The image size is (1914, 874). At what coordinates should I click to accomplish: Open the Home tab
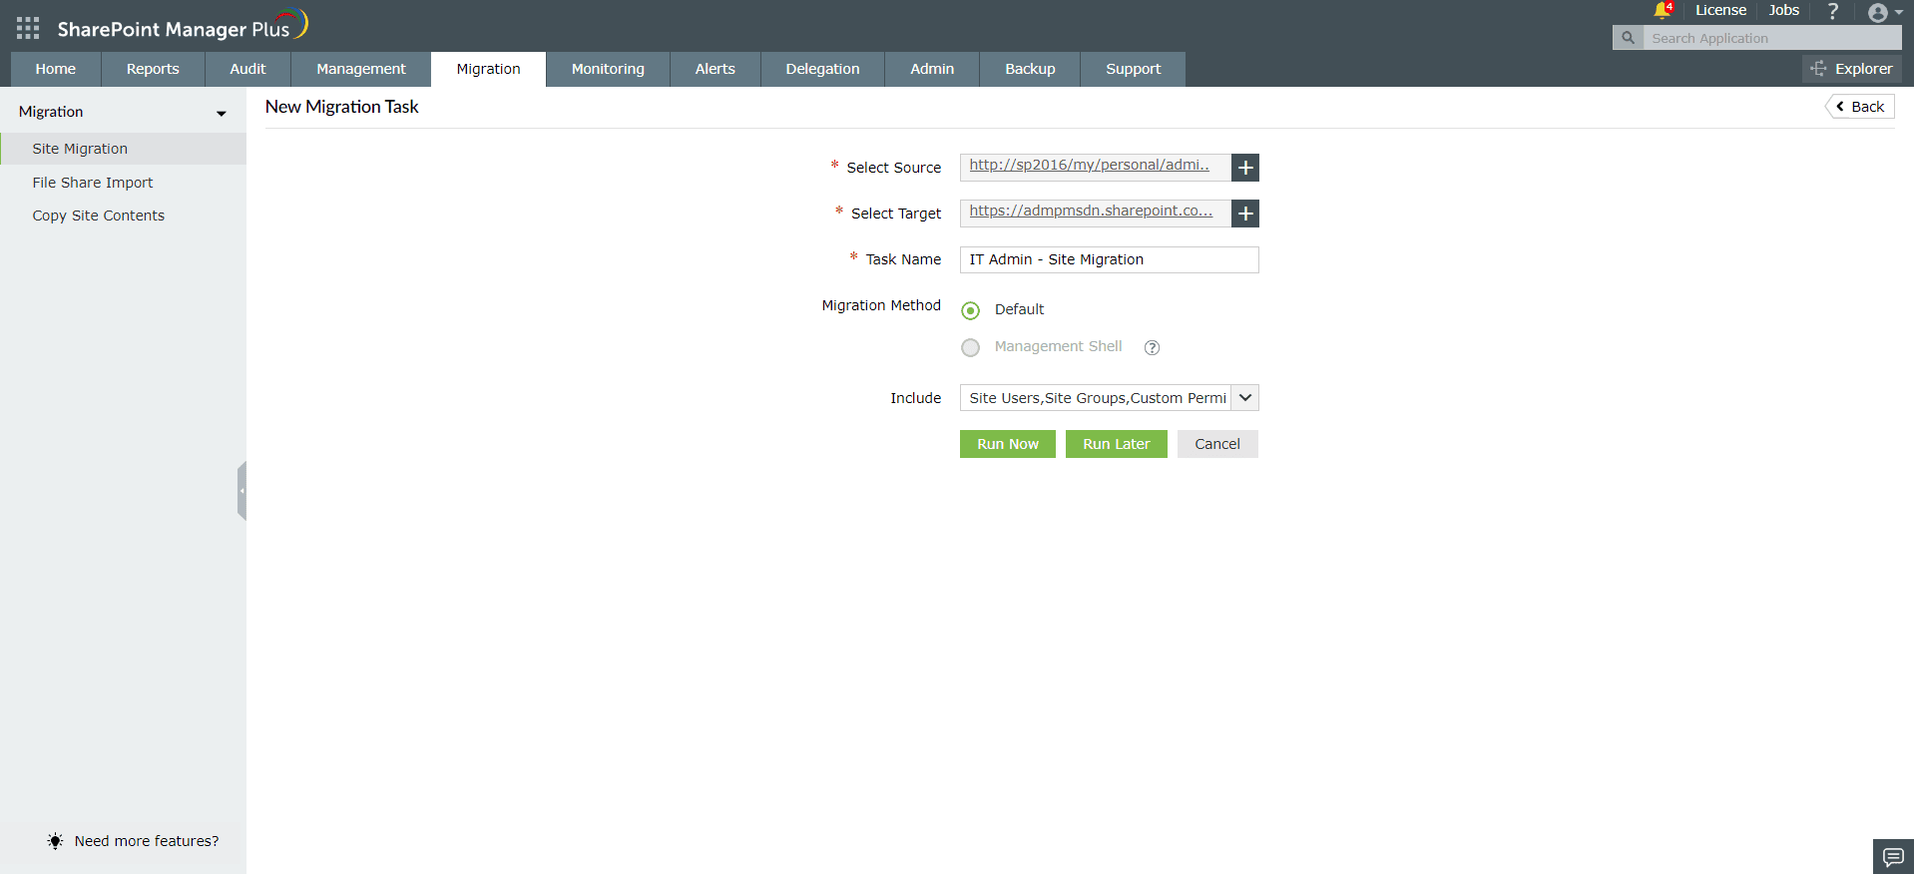[x=56, y=69]
